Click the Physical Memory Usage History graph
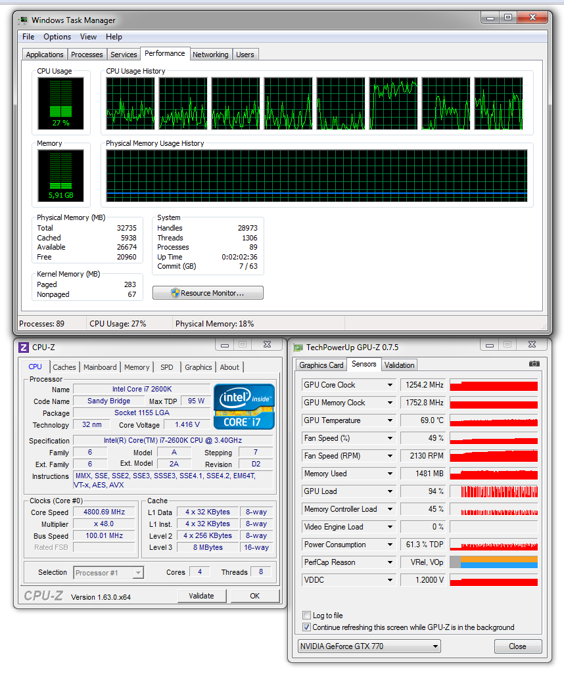This screenshot has width=564, height=674. 317,176
